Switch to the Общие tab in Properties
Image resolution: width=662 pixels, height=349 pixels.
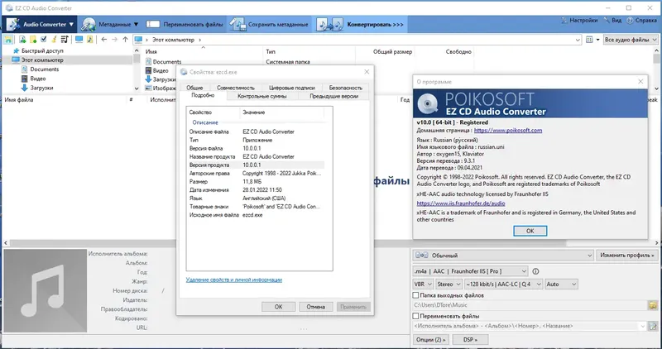click(194, 88)
